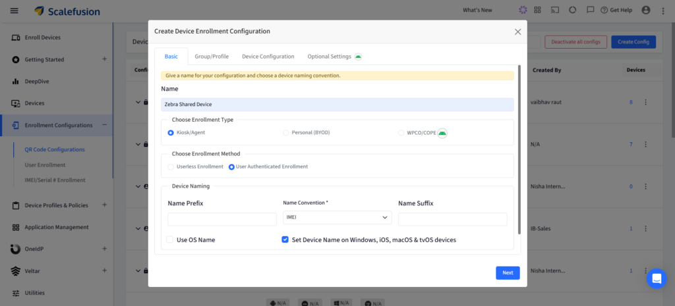This screenshot has height=306, width=675.
Task: Expand the config row created by N/A
Action: pos(138,144)
